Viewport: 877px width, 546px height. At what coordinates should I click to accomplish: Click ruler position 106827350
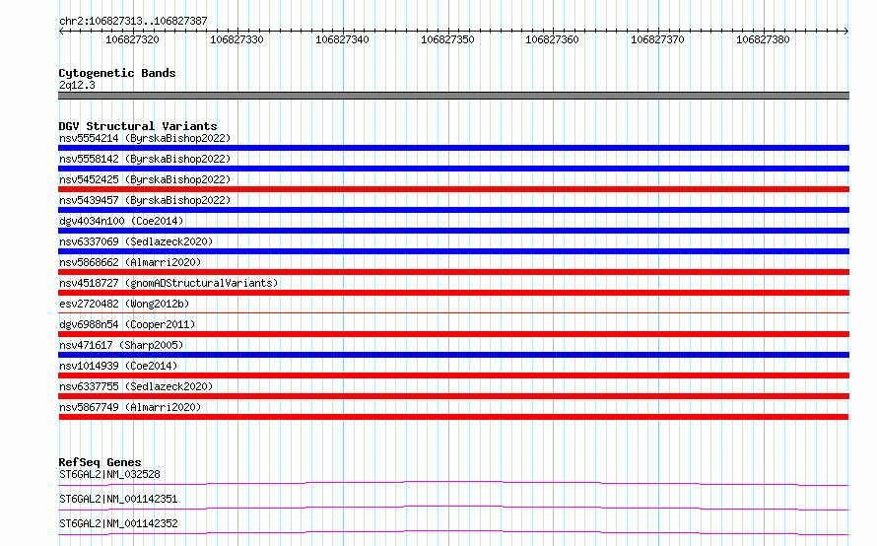tap(447, 39)
